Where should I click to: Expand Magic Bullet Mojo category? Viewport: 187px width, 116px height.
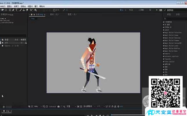click(164, 51)
